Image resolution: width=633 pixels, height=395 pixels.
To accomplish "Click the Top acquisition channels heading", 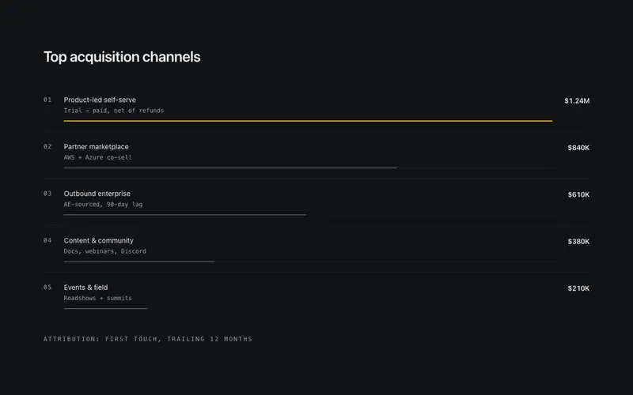I will [x=122, y=57].
